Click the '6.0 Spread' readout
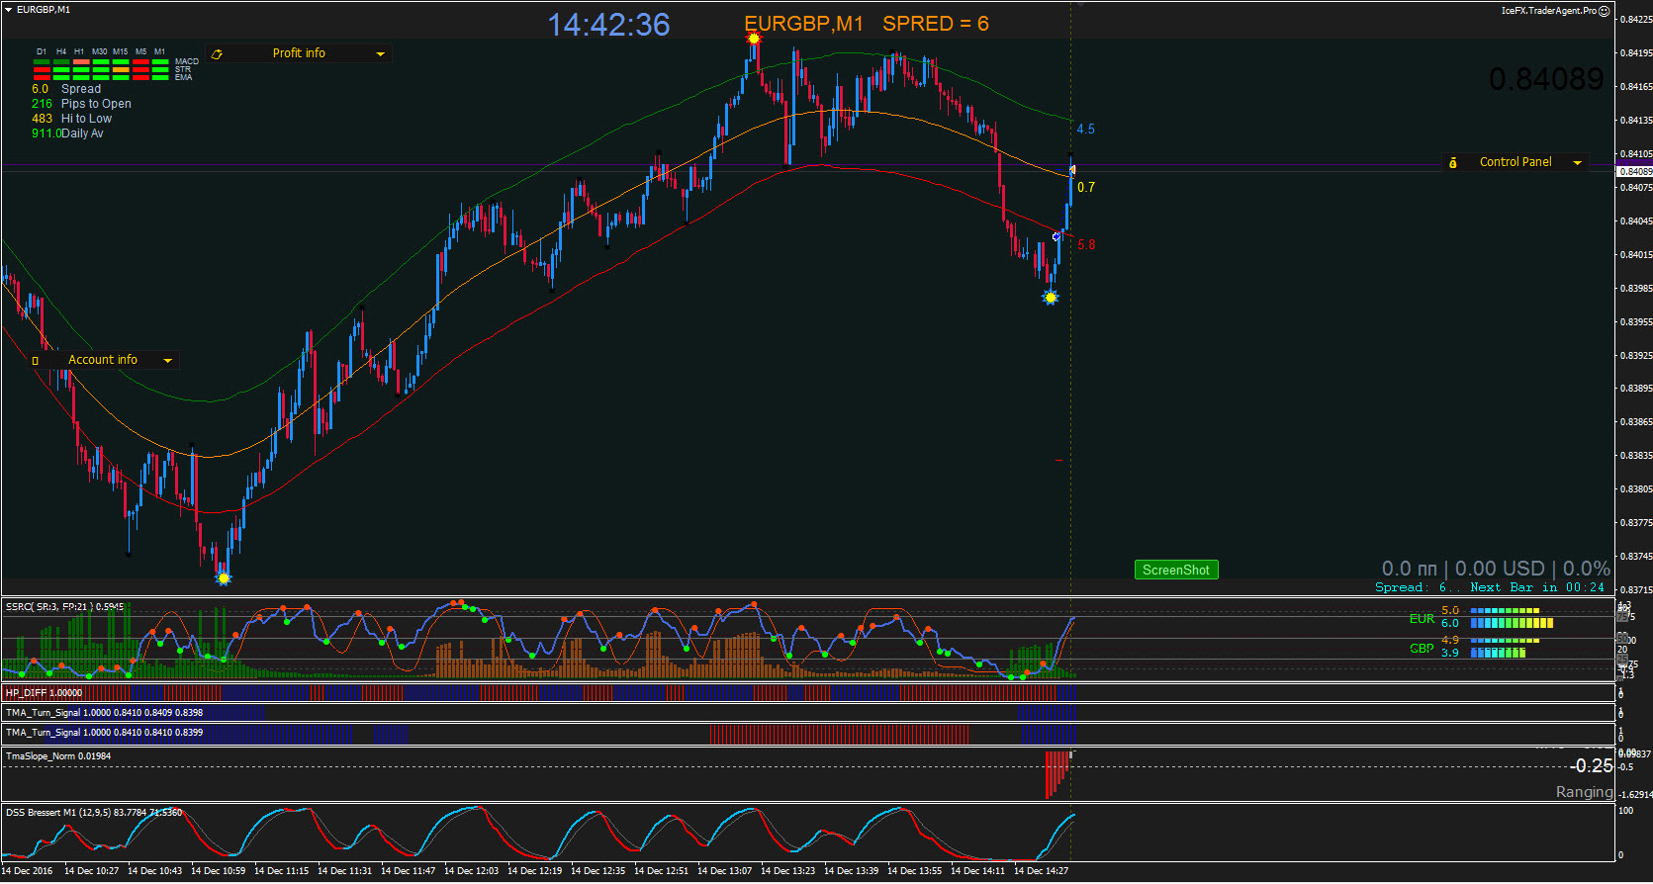The width and height of the screenshot is (1653, 884). pos(66,89)
